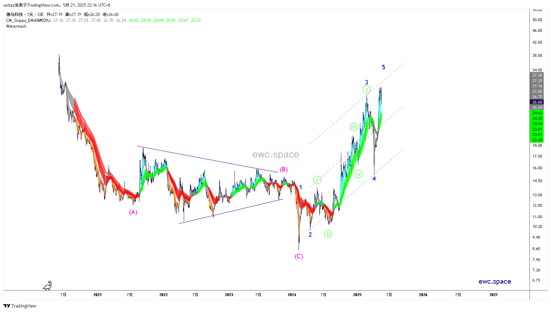551x312 pixels.
Task: Click the TradingView logo at bottom left
Action: tap(20, 306)
